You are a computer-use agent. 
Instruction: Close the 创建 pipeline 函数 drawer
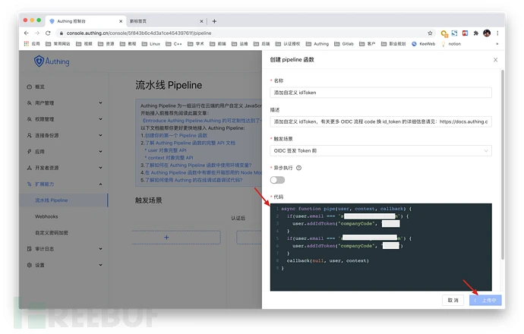point(496,60)
